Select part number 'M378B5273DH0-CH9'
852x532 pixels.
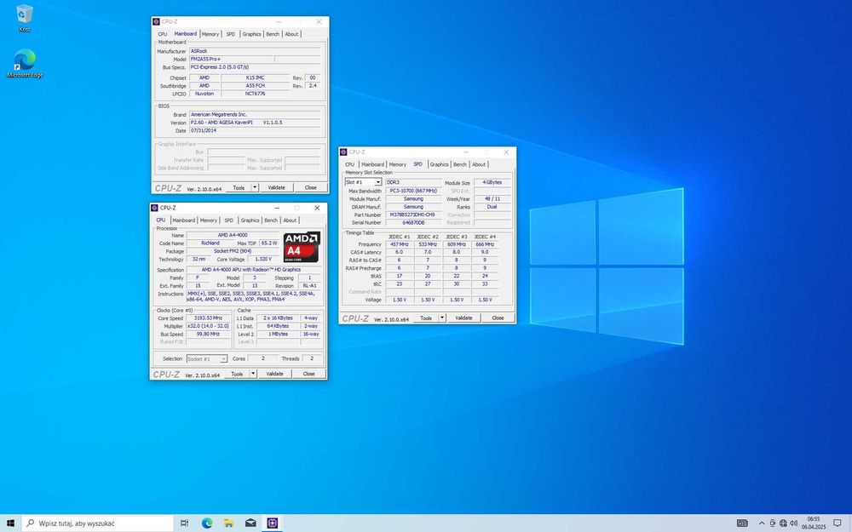[413, 215]
